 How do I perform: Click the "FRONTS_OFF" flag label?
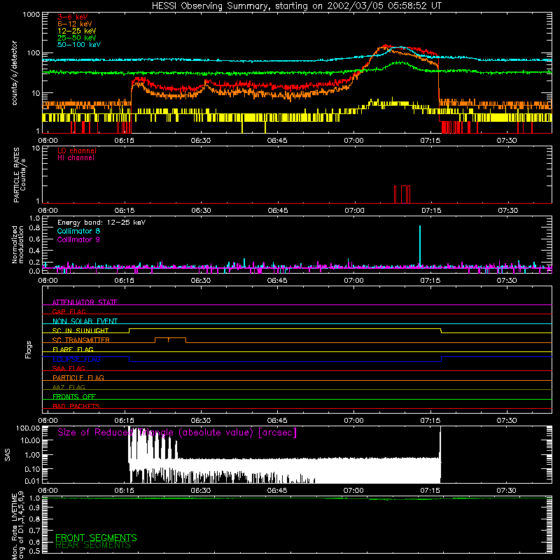coord(74,396)
